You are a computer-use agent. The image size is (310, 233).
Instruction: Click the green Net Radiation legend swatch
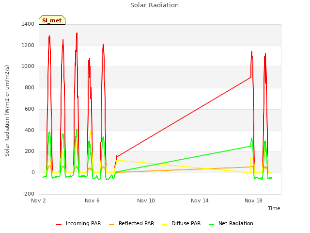pos(212,224)
